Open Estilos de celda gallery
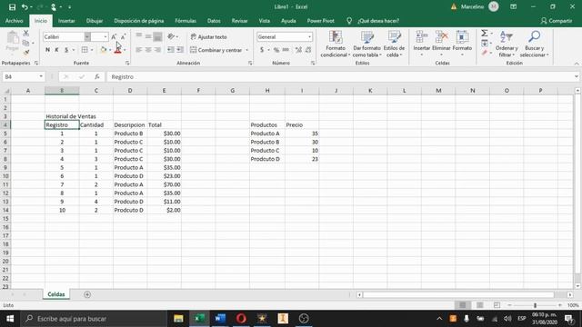582x327 pixels. (394, 44)
